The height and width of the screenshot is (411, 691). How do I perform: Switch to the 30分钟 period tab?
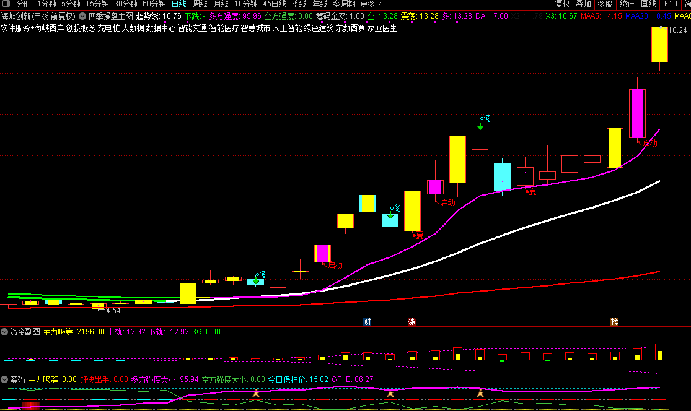tap(126, 4)
